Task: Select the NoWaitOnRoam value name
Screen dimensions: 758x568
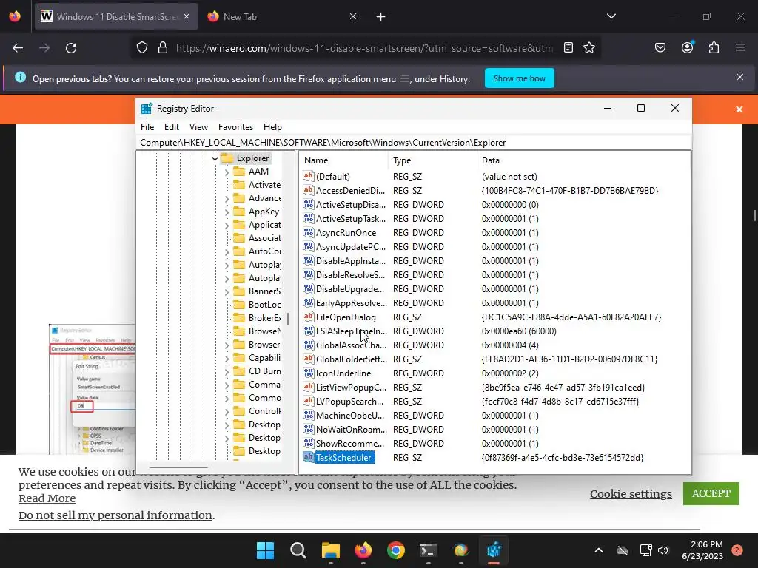Action: pos(352,430)
